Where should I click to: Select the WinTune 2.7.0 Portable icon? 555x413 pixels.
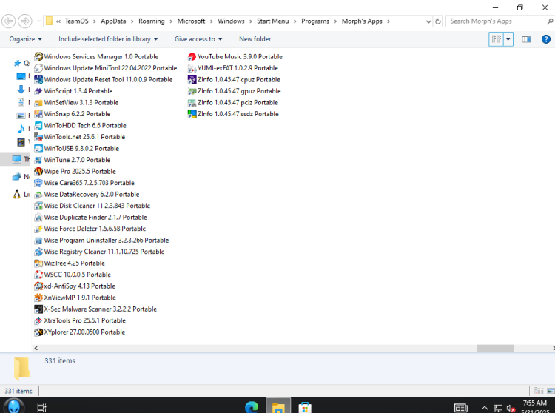point(38,160)
